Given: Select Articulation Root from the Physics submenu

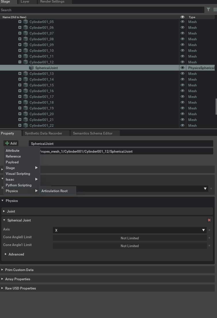Looking at the screenshot, I should click(54, 191).
